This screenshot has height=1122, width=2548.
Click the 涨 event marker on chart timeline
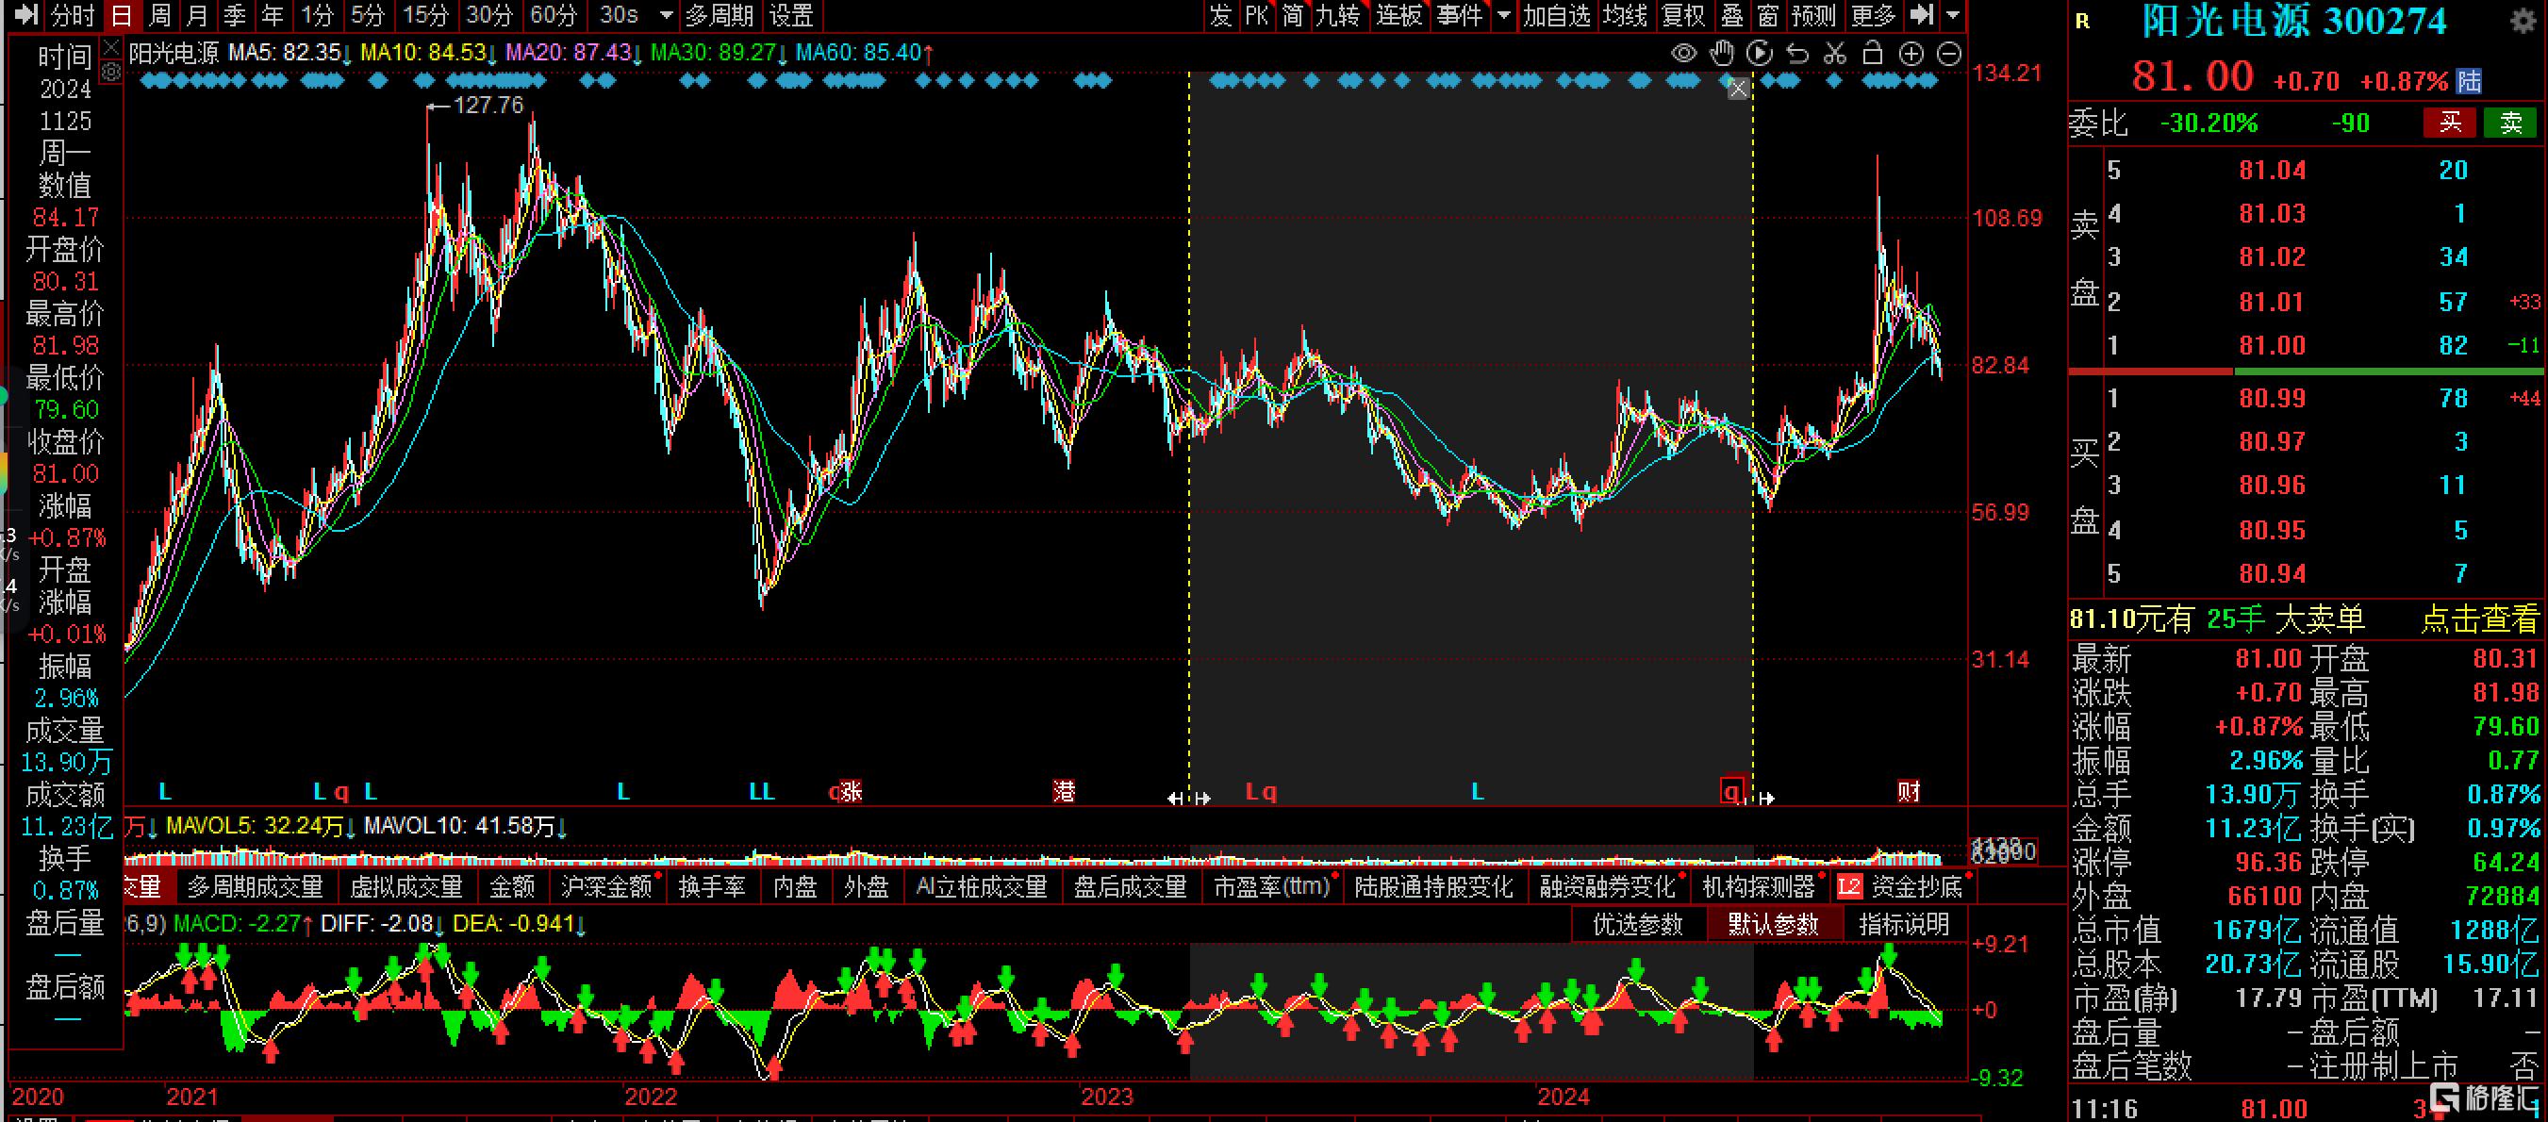[x=852, y=791]
